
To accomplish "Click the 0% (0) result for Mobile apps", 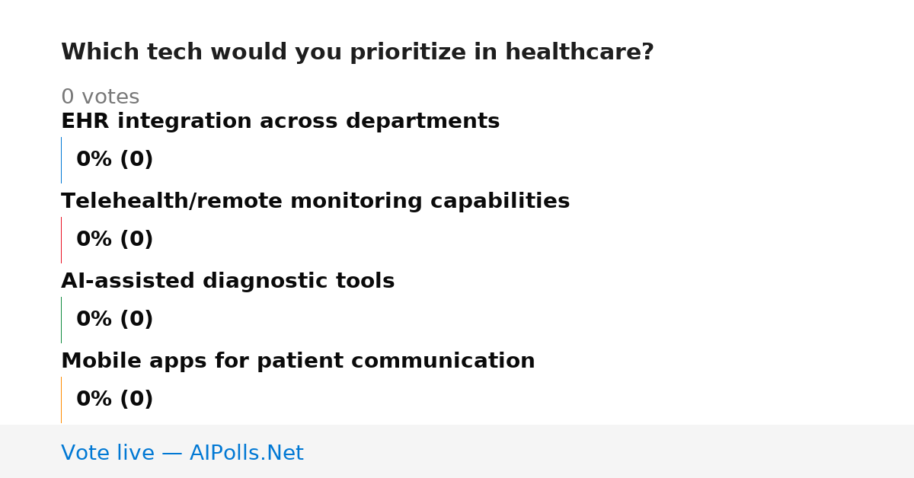I will coord(115,400).
